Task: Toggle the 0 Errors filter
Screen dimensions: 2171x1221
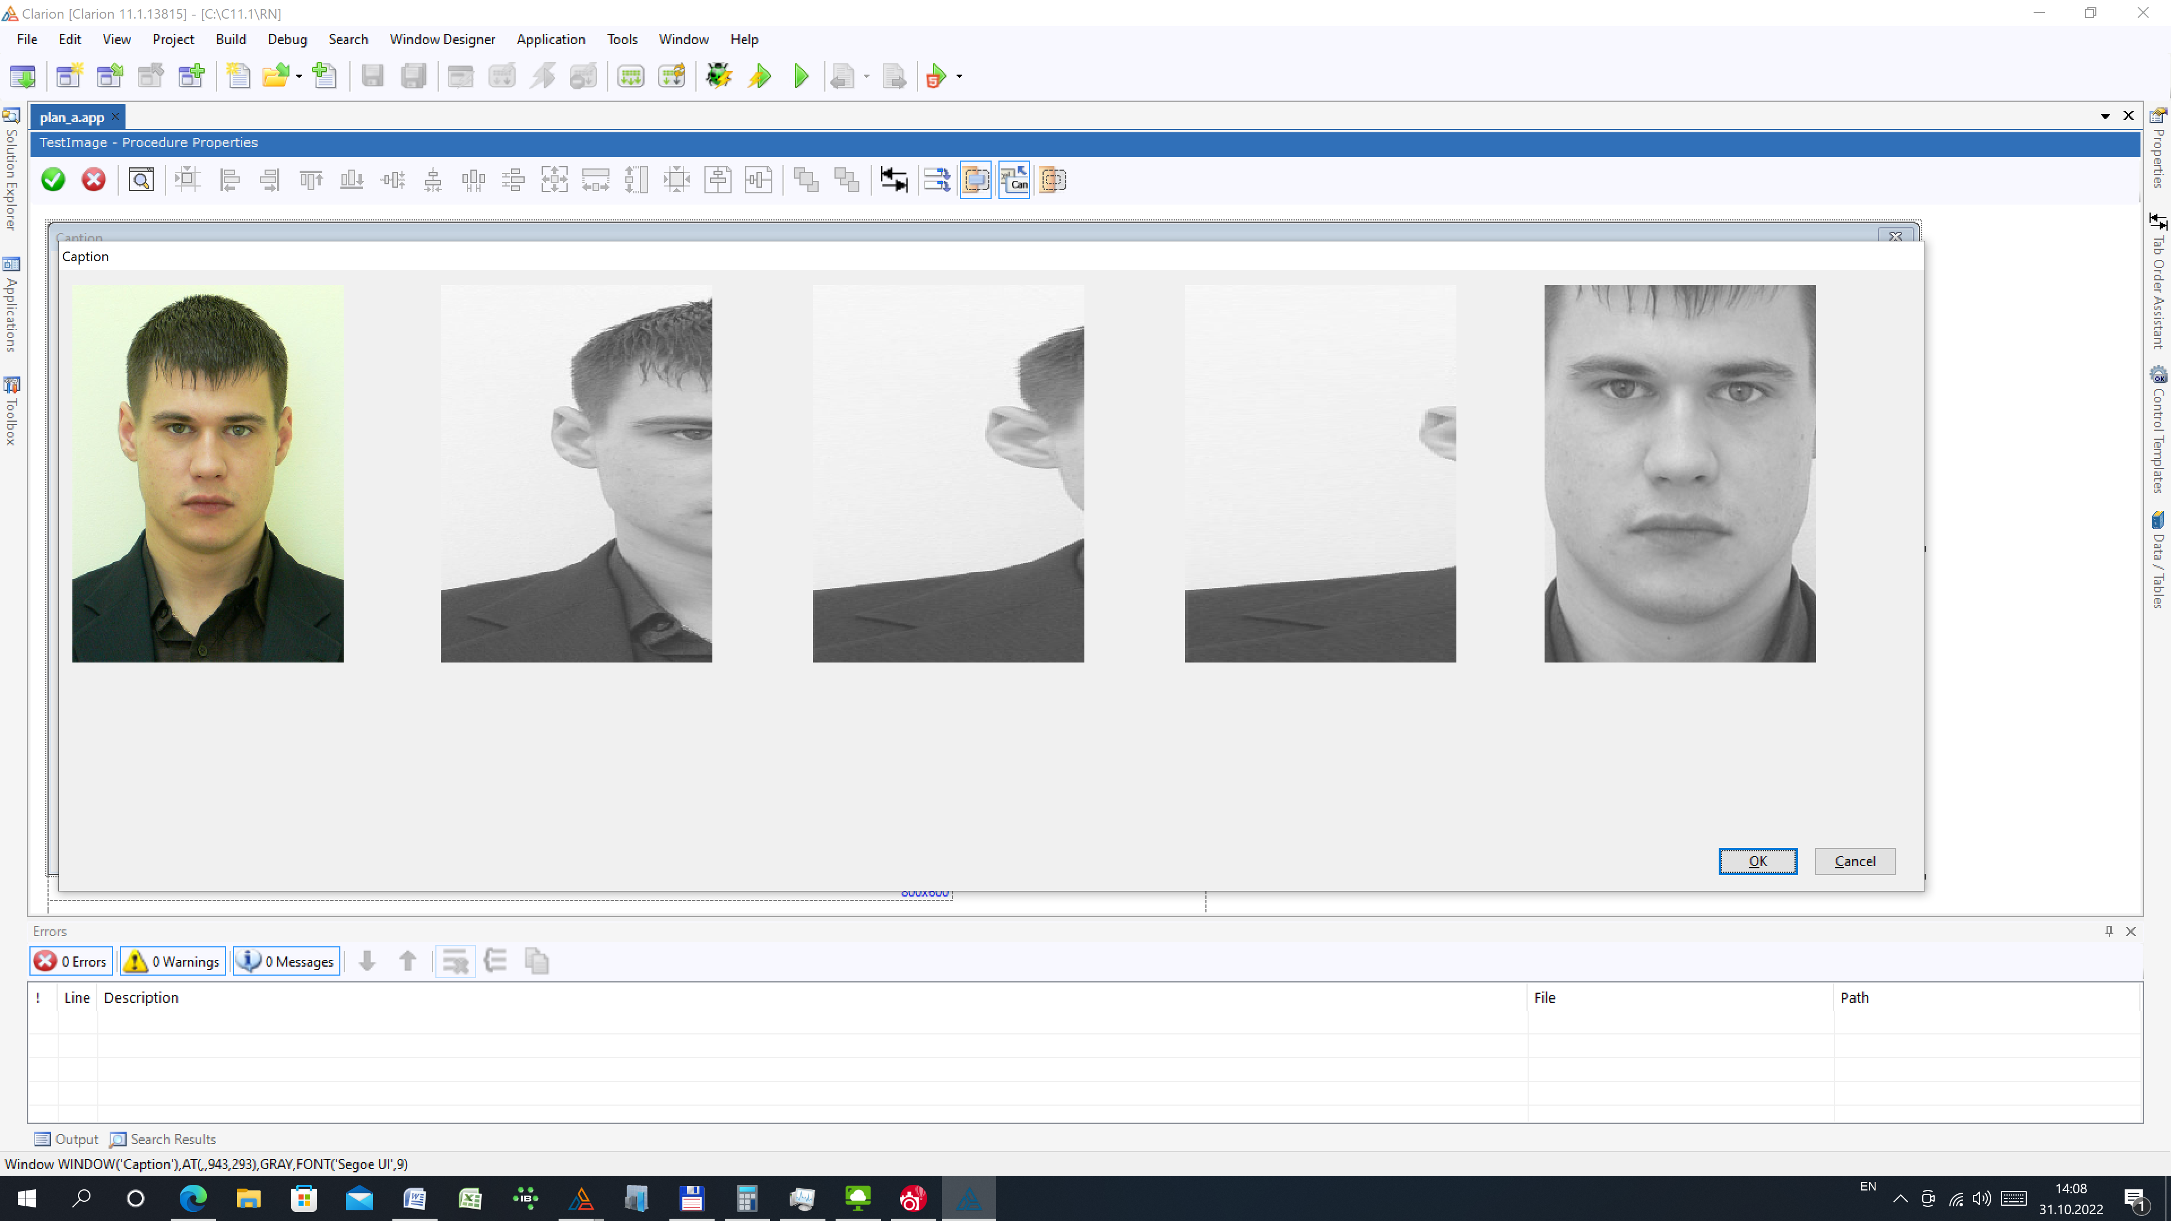Action: point(72,962)
